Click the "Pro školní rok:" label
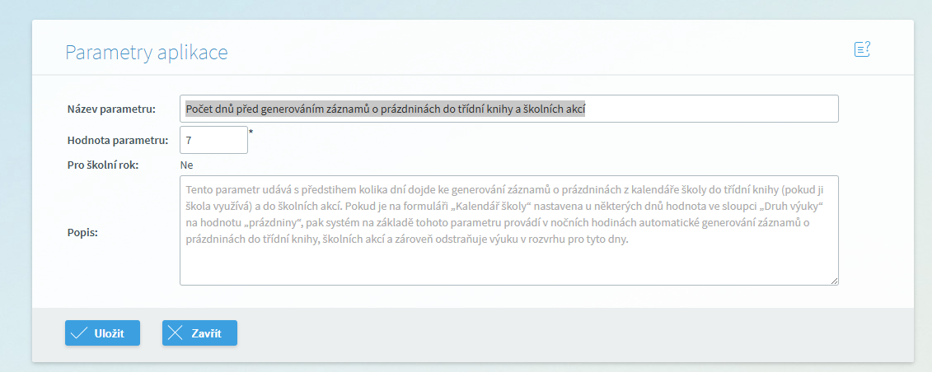This screenshot has height=372, width=932. (x=104, y=165)
